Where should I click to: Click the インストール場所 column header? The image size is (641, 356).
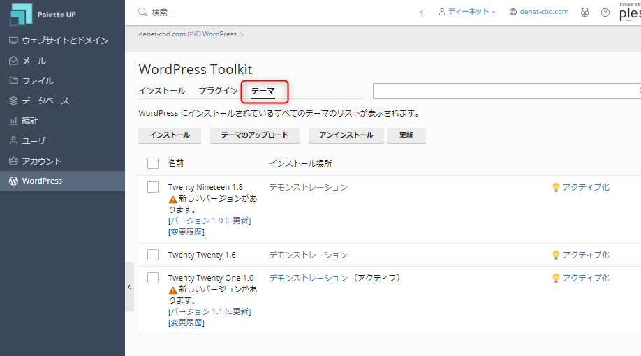(x=300, y=163)
